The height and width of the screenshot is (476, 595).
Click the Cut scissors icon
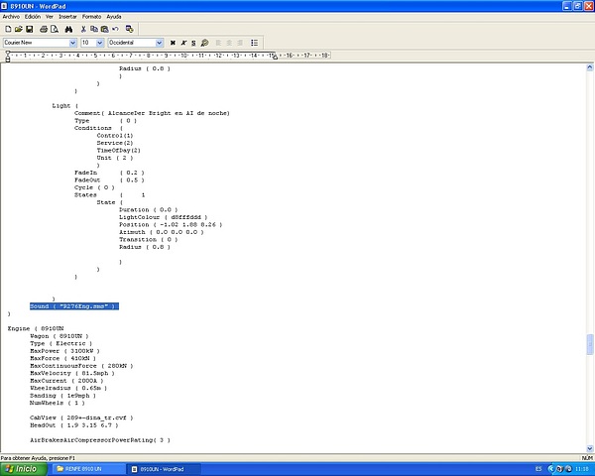82,29
